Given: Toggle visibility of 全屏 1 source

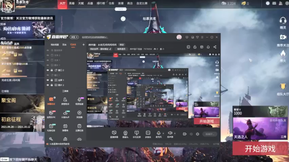Looking at the screenshot, I should pos(48,80).
